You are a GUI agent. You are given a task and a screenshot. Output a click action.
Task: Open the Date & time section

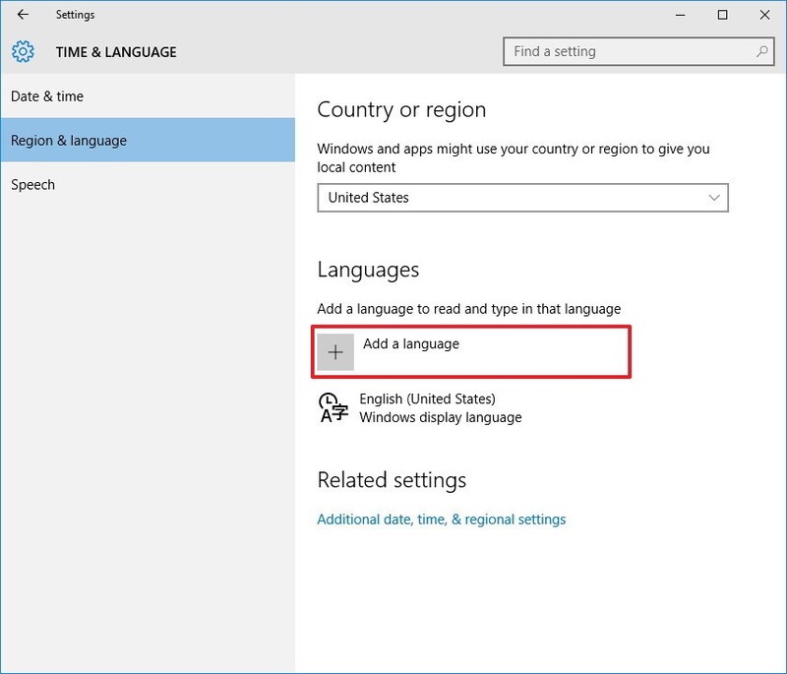point(148,95)
